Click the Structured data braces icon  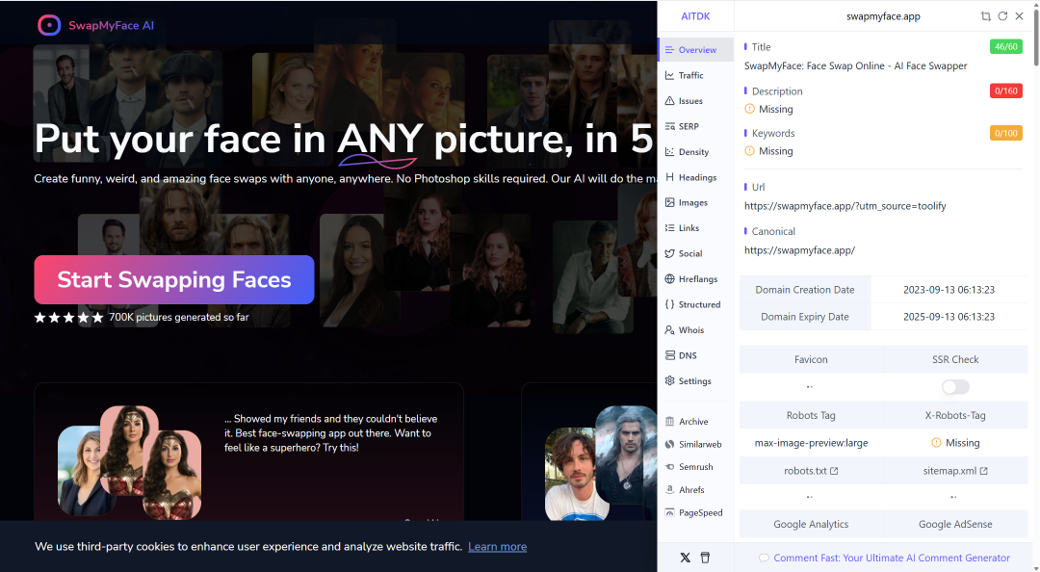(670, 304)
